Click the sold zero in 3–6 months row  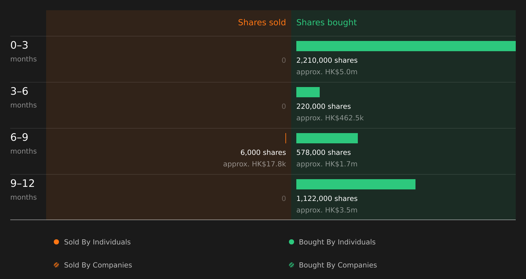[284, 107]
